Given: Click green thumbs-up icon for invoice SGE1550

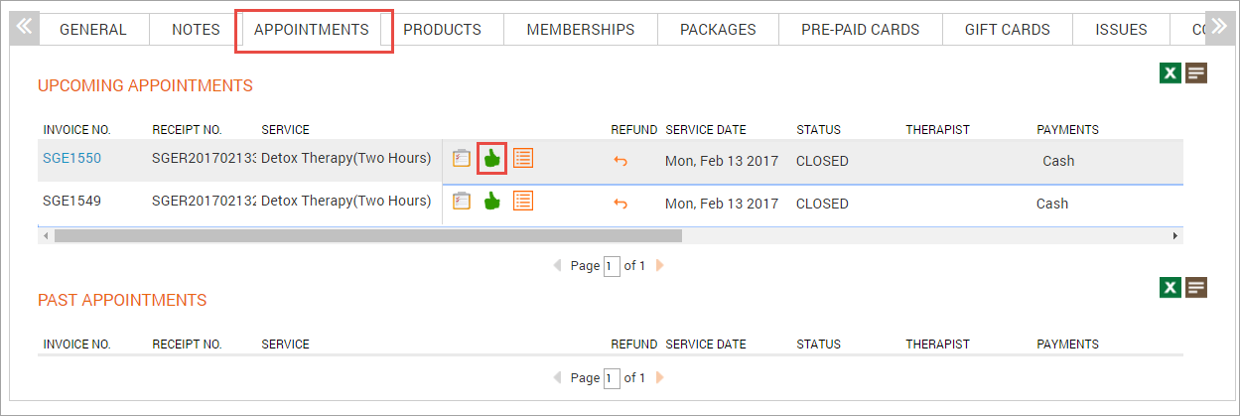Looking at the screenshot, I should pyautogui.click(x=491, y=159).
